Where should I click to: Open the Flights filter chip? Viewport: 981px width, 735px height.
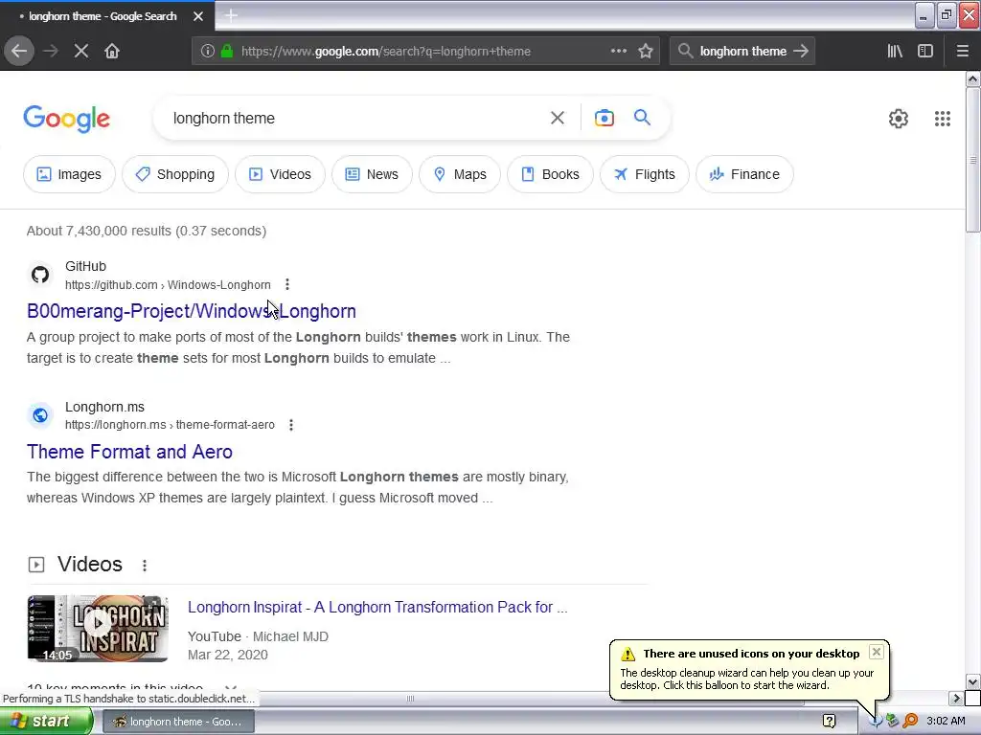(x=645, y=174)
